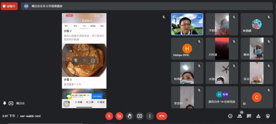
Task: Open three-dot options on 陳治安 video tile
Action: [x=199, y=17]
